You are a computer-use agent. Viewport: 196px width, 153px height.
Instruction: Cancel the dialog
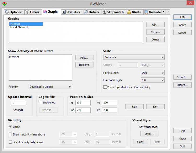coord(182,32)
